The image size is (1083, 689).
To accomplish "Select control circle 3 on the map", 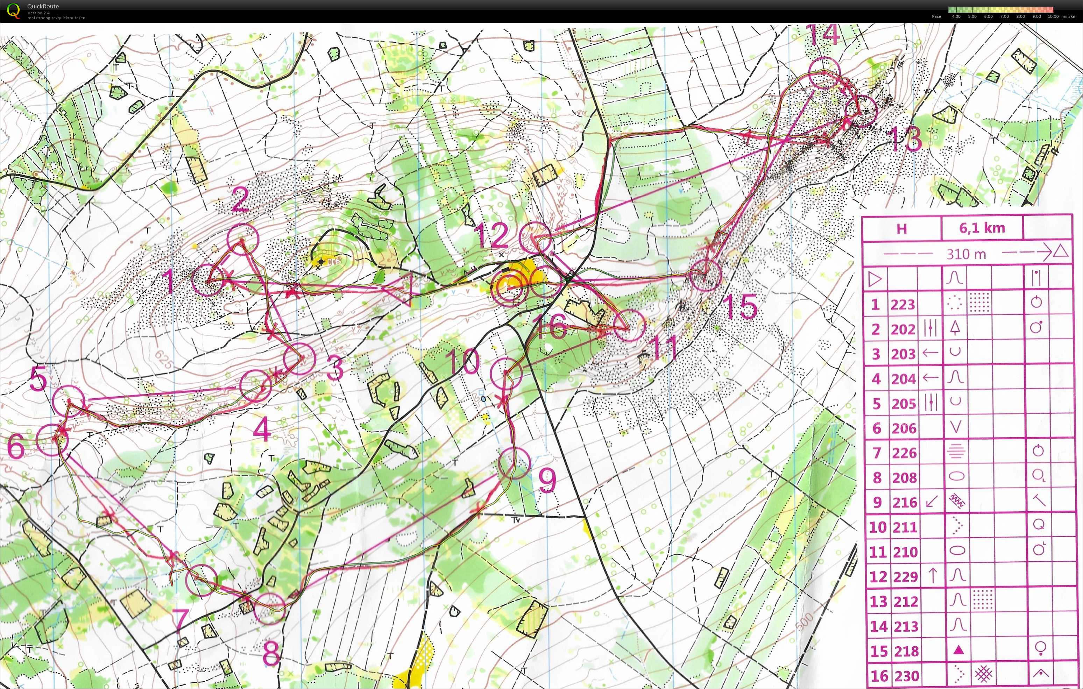I will [300, 358].
